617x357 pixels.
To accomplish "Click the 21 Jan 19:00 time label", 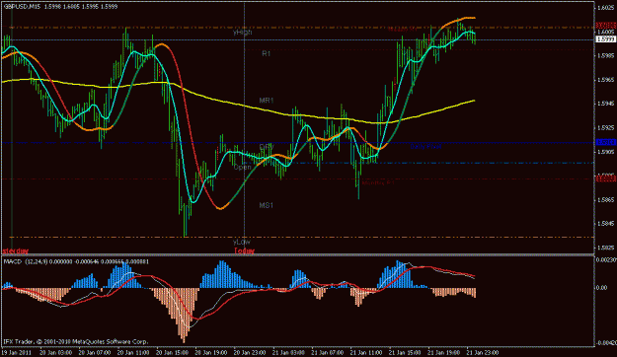I will pyautogui.click(x=443, y=352).
